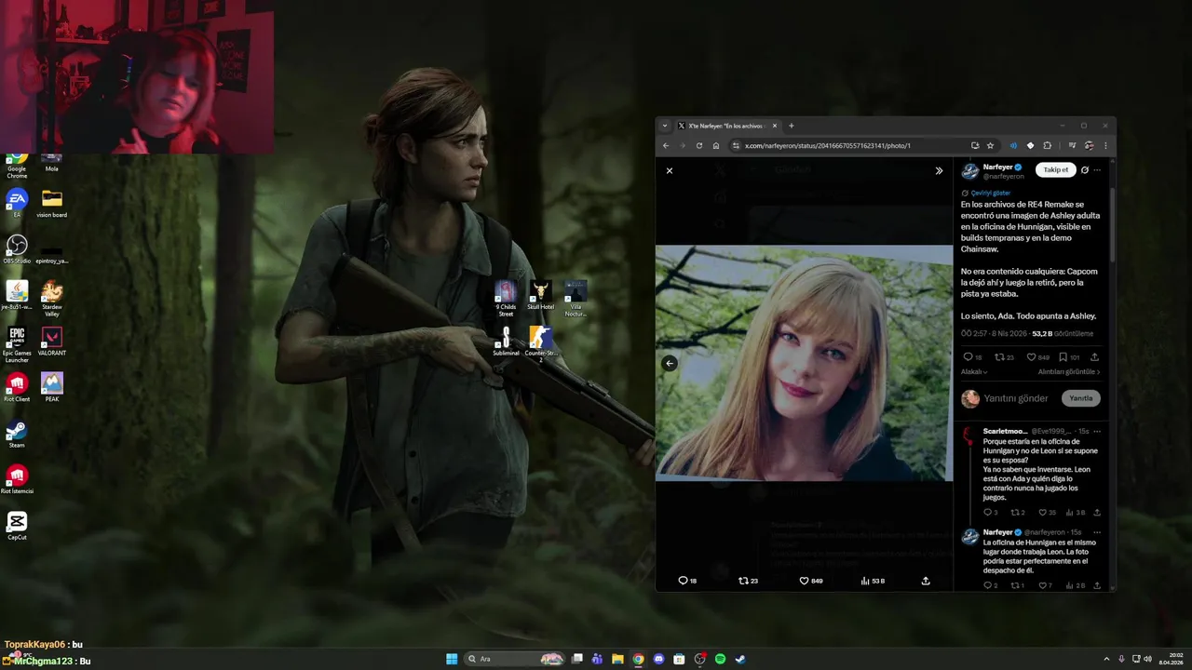Viewport: 1192px width, 670px height.
Task: Open CapCut desktop shortcut
Action: click(x=17, y=526)
